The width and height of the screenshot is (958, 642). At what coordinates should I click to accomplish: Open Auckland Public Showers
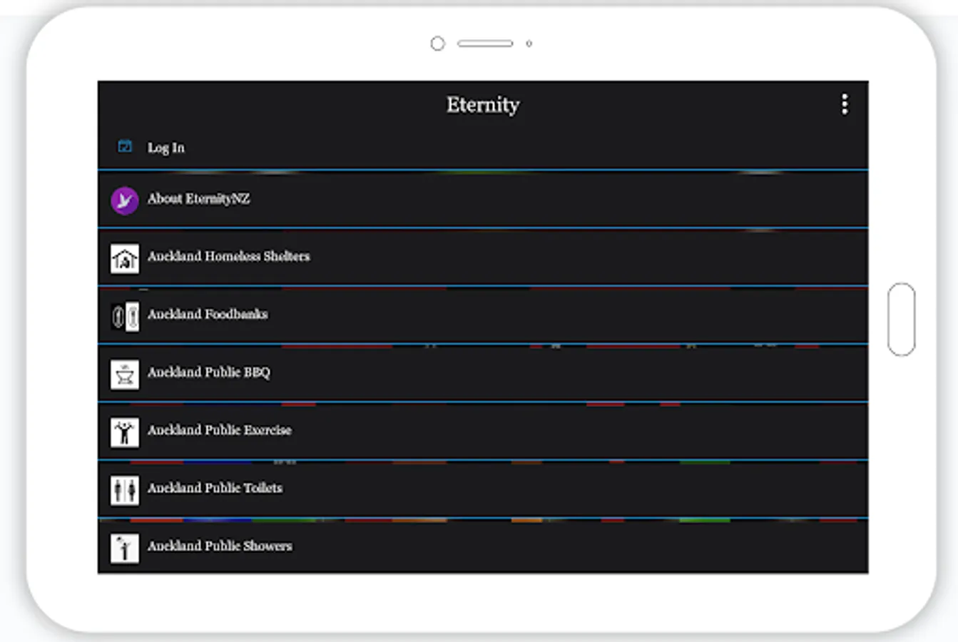(483, 546)
